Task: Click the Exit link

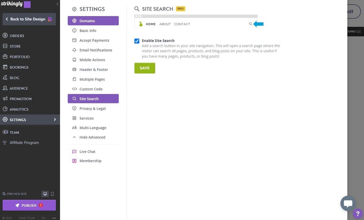Action: tap(7, 218)
